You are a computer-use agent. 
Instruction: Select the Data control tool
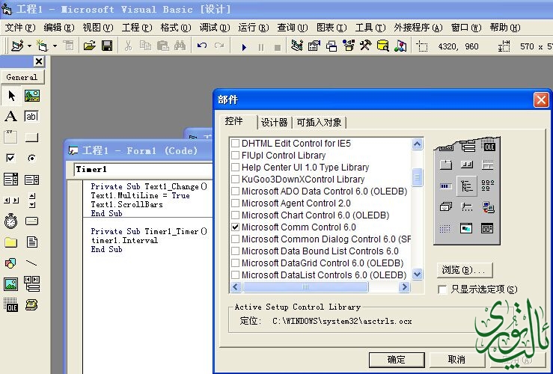[x=32, y=283]
